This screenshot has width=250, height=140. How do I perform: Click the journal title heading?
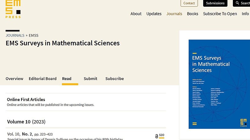[x=62, y=43]
